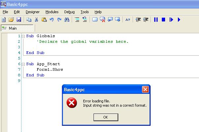Open the Debug menu
The image size is (199, 132).
click(70, 12)
